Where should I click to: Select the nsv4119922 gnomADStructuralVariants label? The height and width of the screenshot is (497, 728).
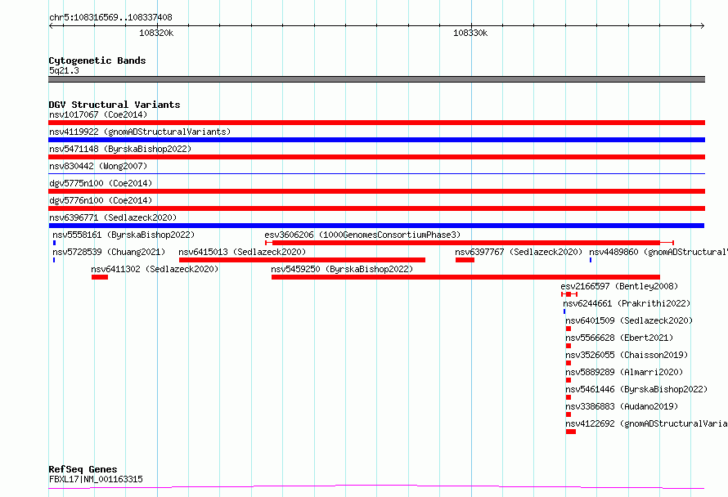(140, 132)
